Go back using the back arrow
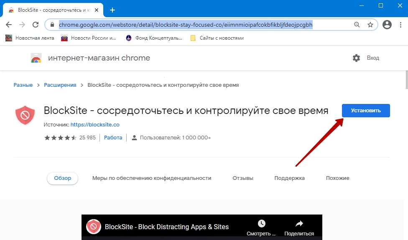 9,25
